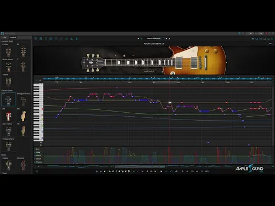The width and height of the screenshot is (275, 206).
Task: Click the bars icon above piano keyboard
Action: click(40, 81)
